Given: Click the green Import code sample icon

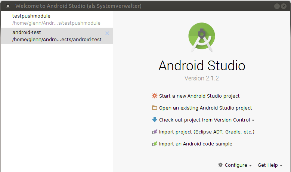Looking at the screenshot, I should coord(155,144).
